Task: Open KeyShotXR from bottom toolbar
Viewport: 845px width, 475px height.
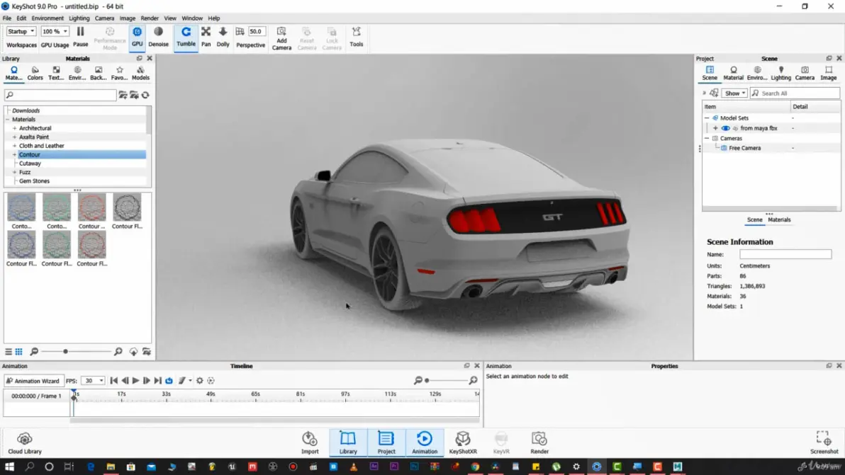Action: [463, 443]
